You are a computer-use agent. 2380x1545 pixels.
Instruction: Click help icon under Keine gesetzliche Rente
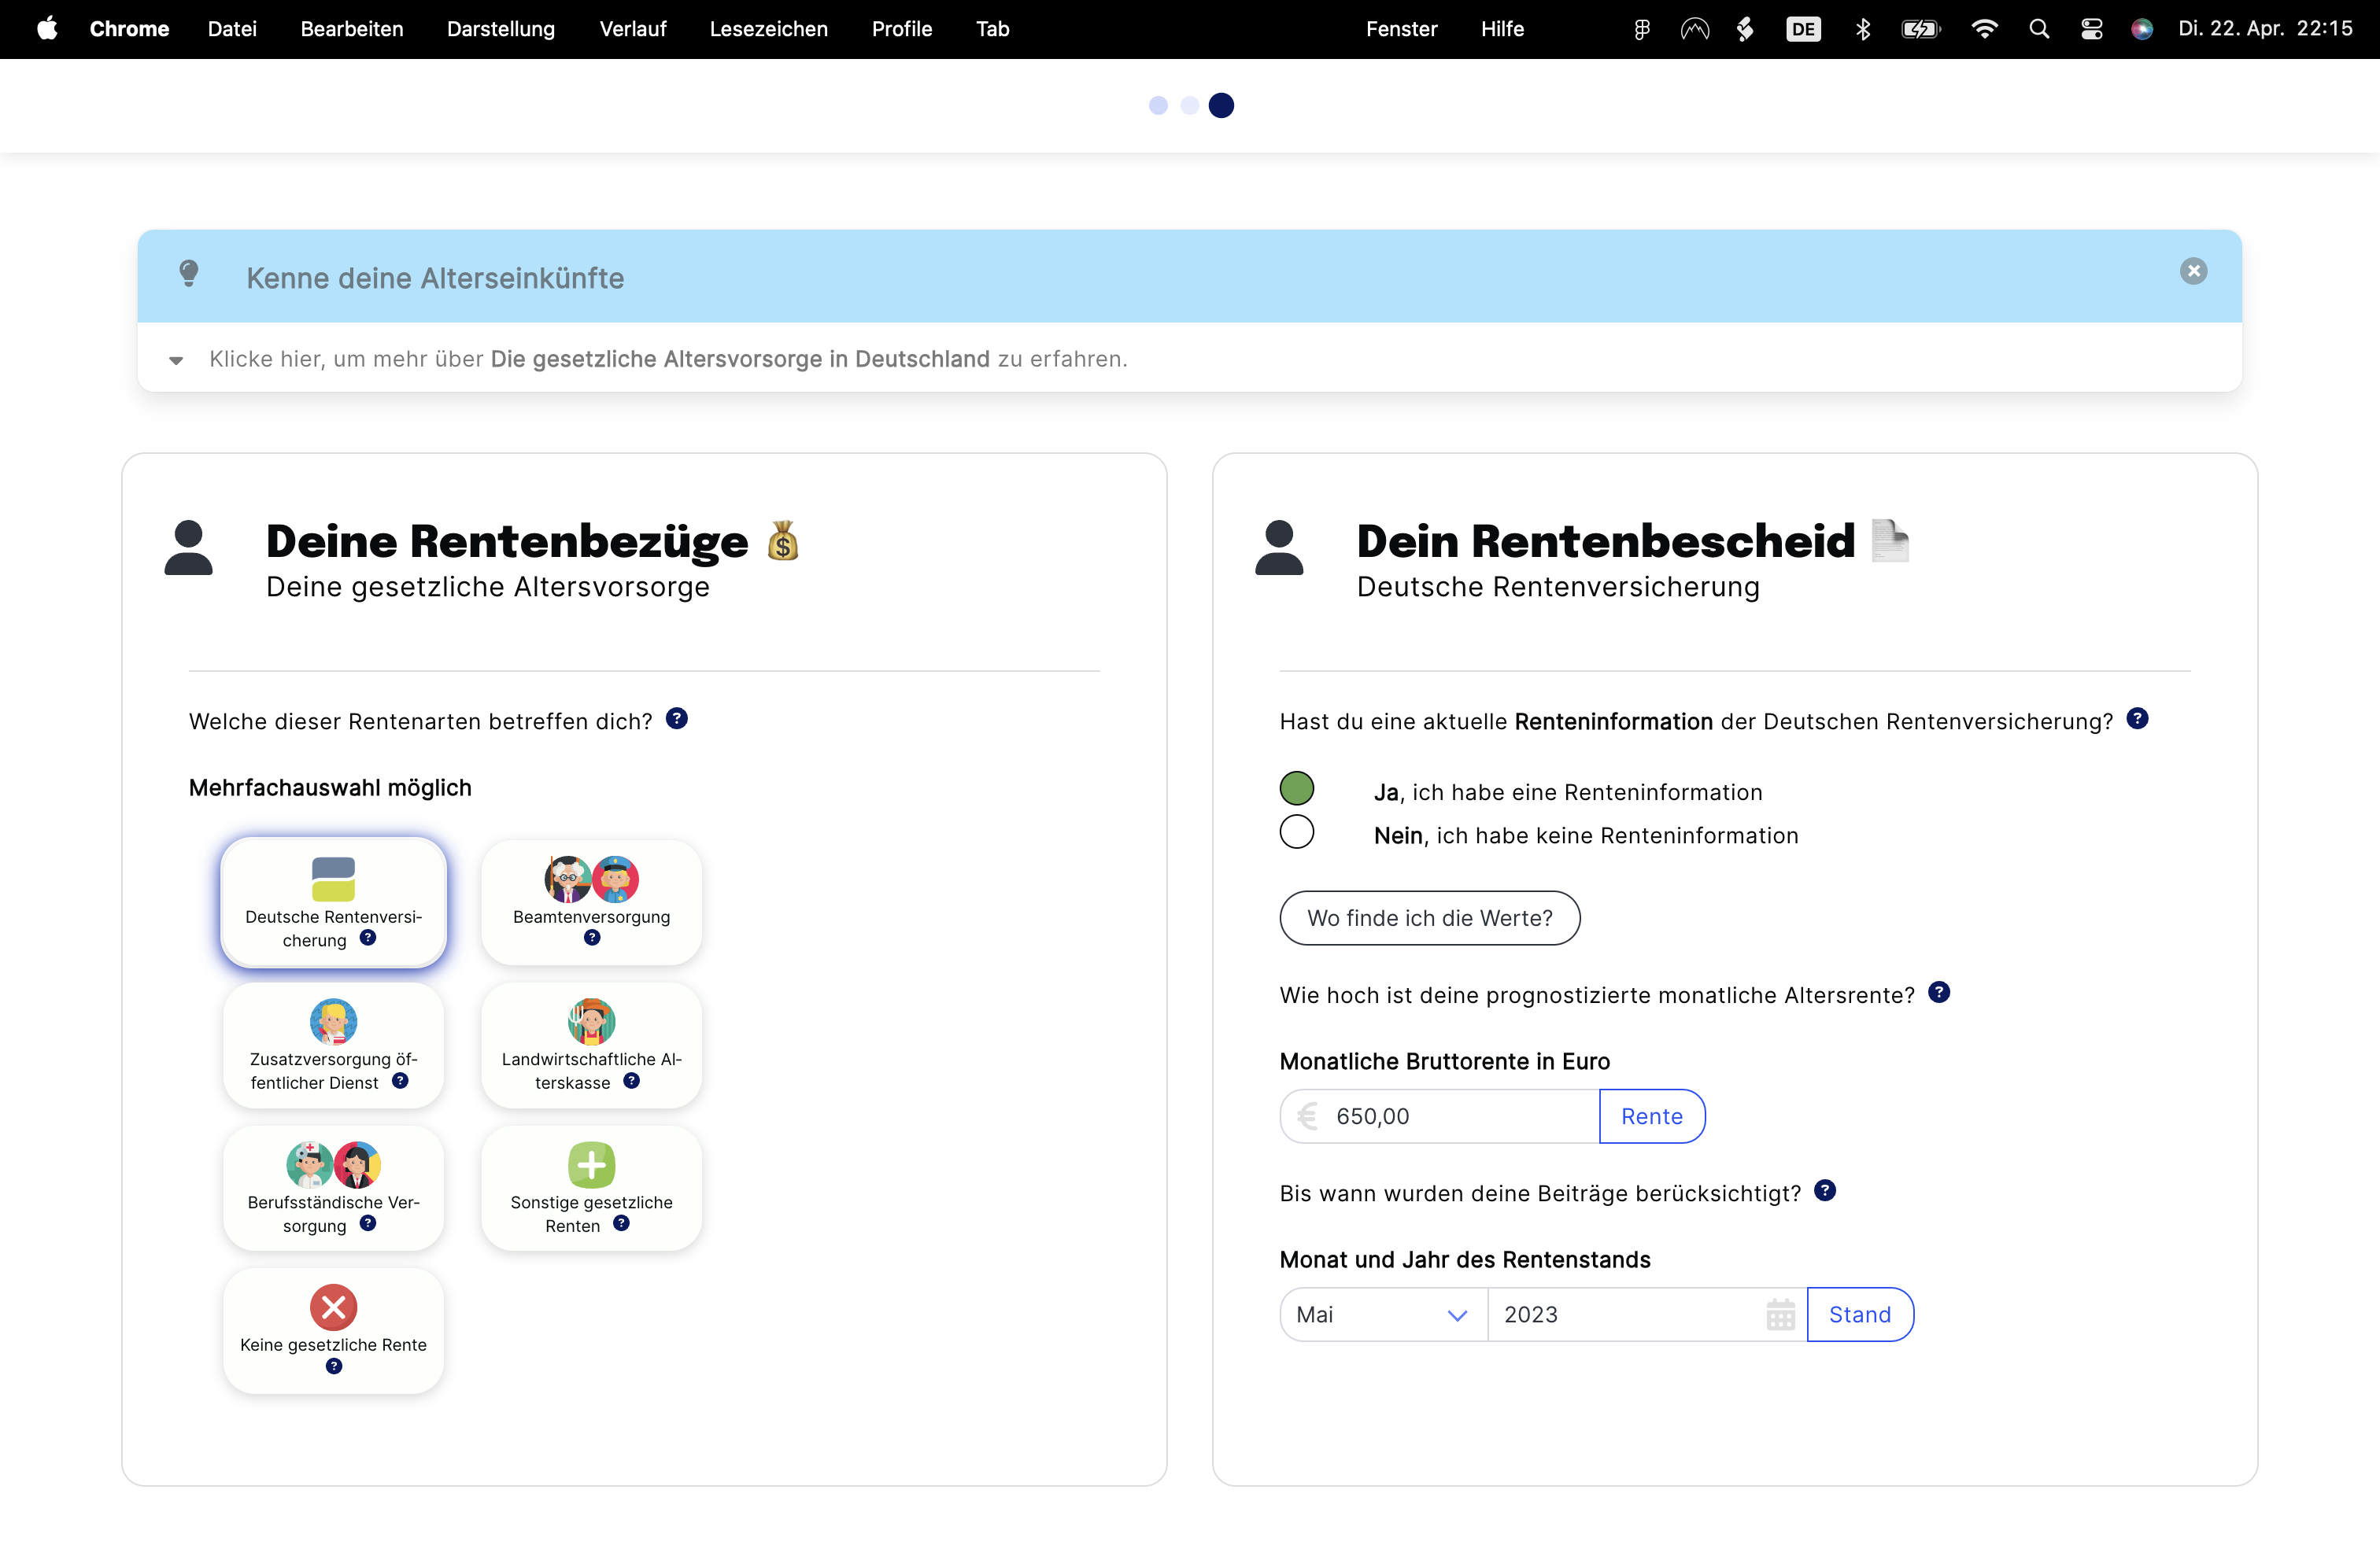click(334, 1367)
